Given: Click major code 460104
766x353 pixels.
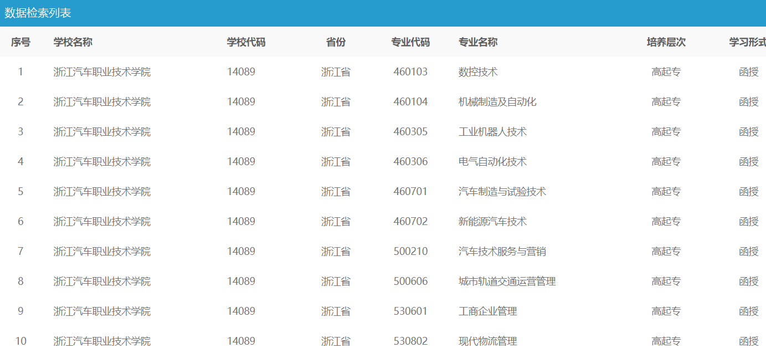Looking at the screenshot, I should click(x=410, y=102).
